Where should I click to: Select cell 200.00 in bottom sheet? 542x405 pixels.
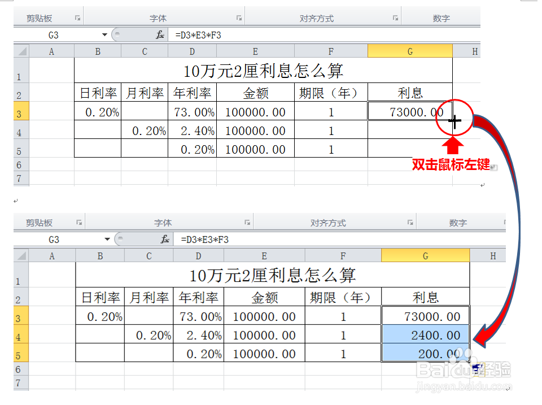[426, 352]
